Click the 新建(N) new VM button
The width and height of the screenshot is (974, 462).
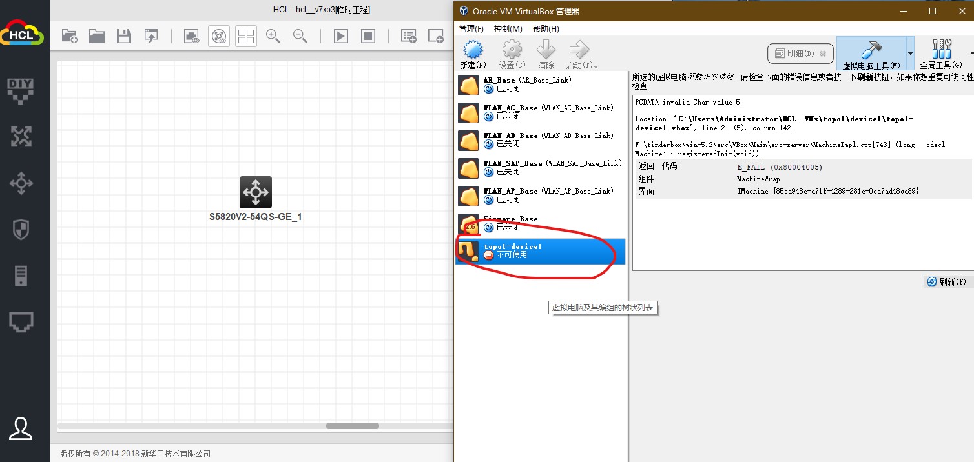(x=473, y=54)
